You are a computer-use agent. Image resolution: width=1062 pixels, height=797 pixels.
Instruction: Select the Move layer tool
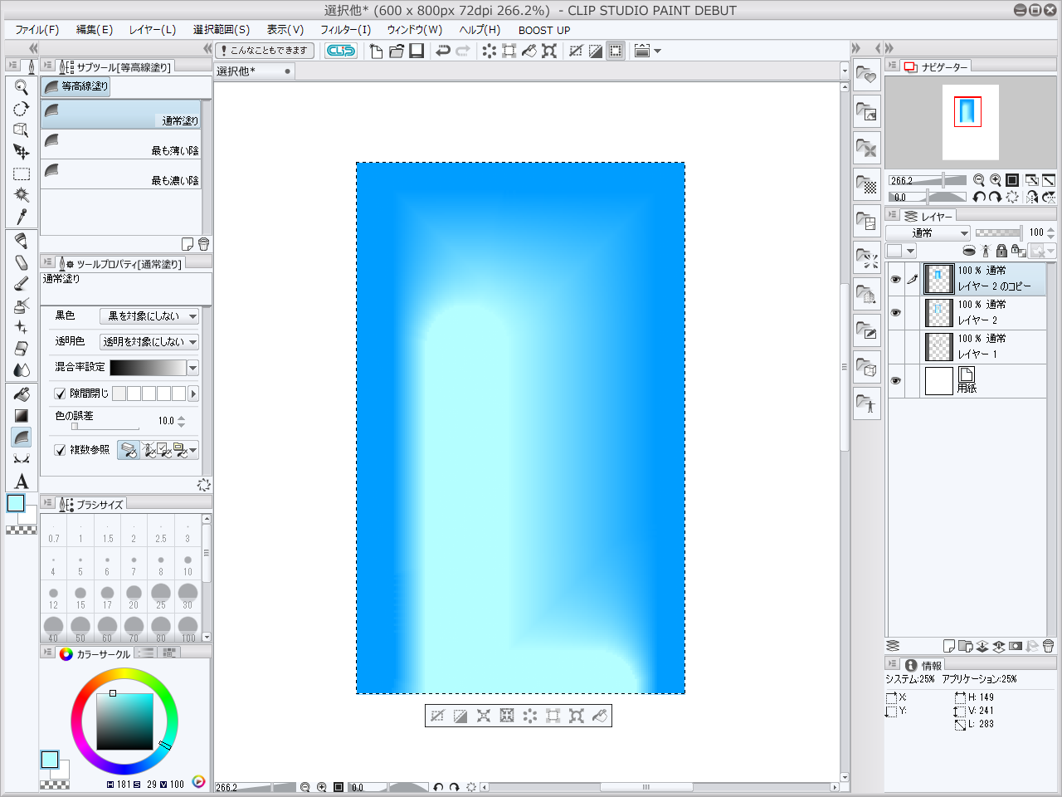(22, 152)
